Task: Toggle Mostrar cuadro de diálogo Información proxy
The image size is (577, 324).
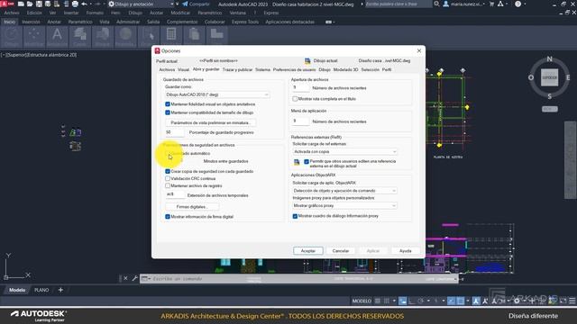Action: point(295,216)
